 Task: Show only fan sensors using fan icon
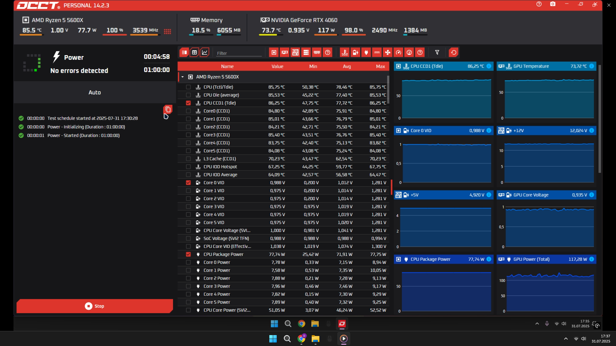point(388,53)
